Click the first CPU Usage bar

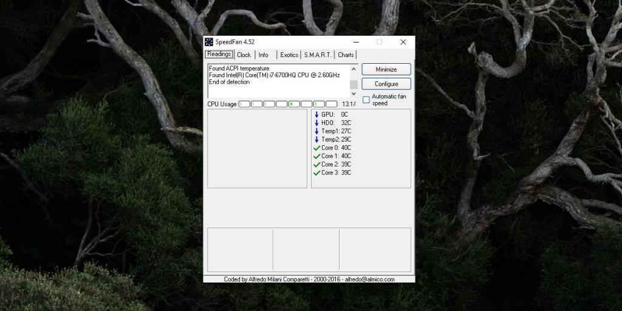pyautogui.click(x=244, y=104)
